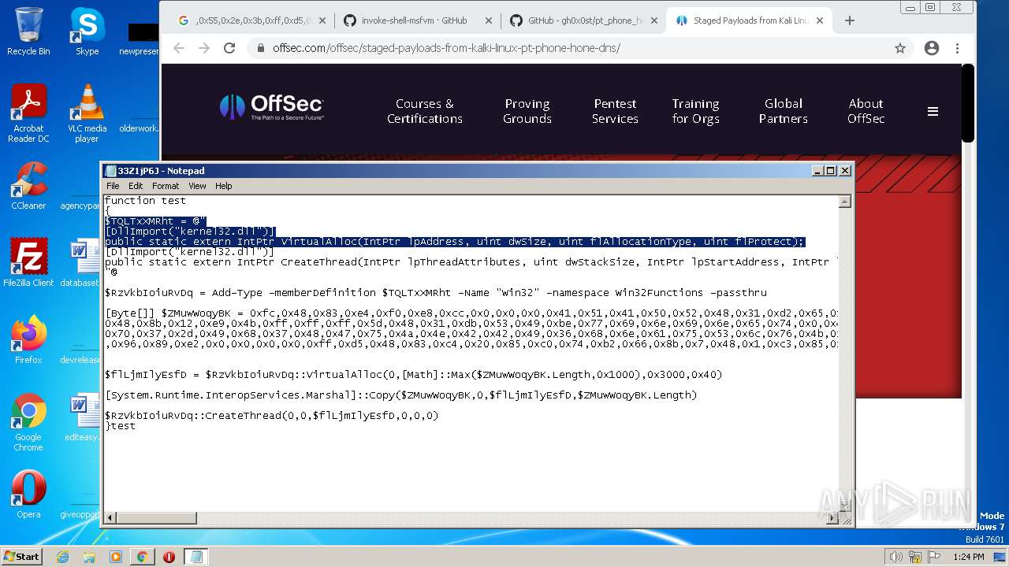
Task: Click the Start button
Action: (22, 557)
